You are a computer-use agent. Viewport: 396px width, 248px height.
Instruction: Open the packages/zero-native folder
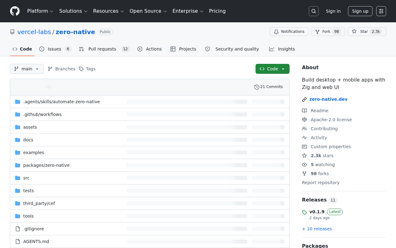46,165
